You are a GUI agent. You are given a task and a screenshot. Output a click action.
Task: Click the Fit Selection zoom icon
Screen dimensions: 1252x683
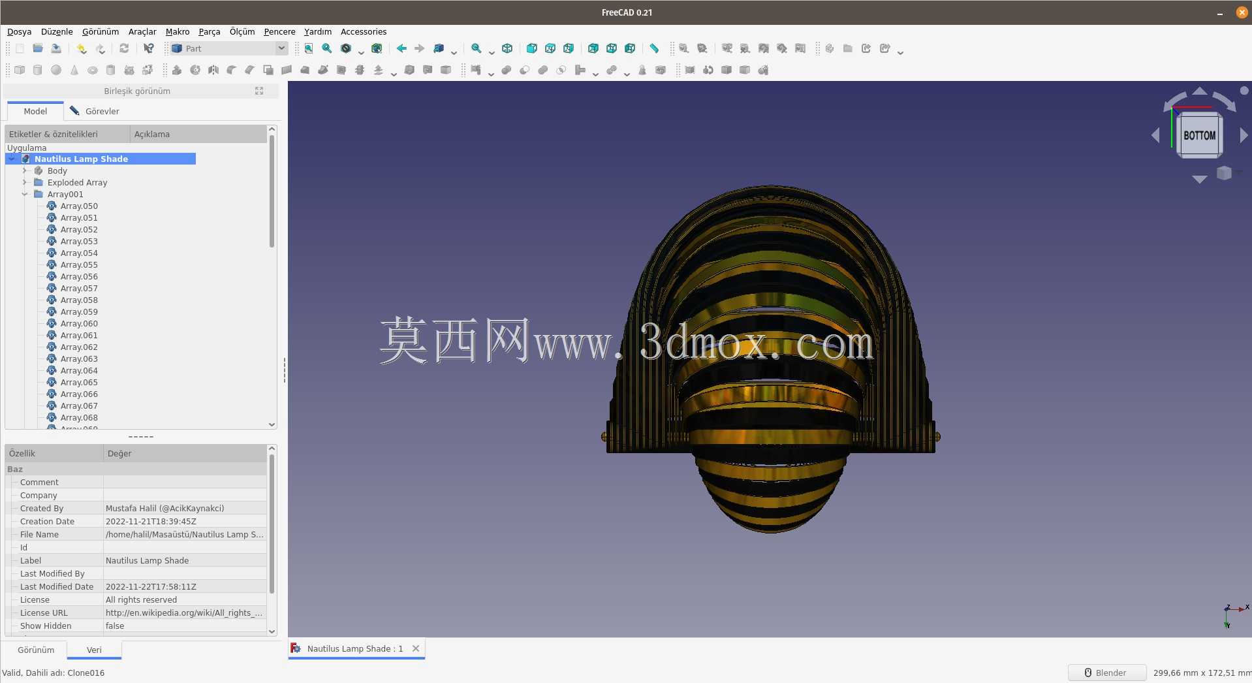327,48
